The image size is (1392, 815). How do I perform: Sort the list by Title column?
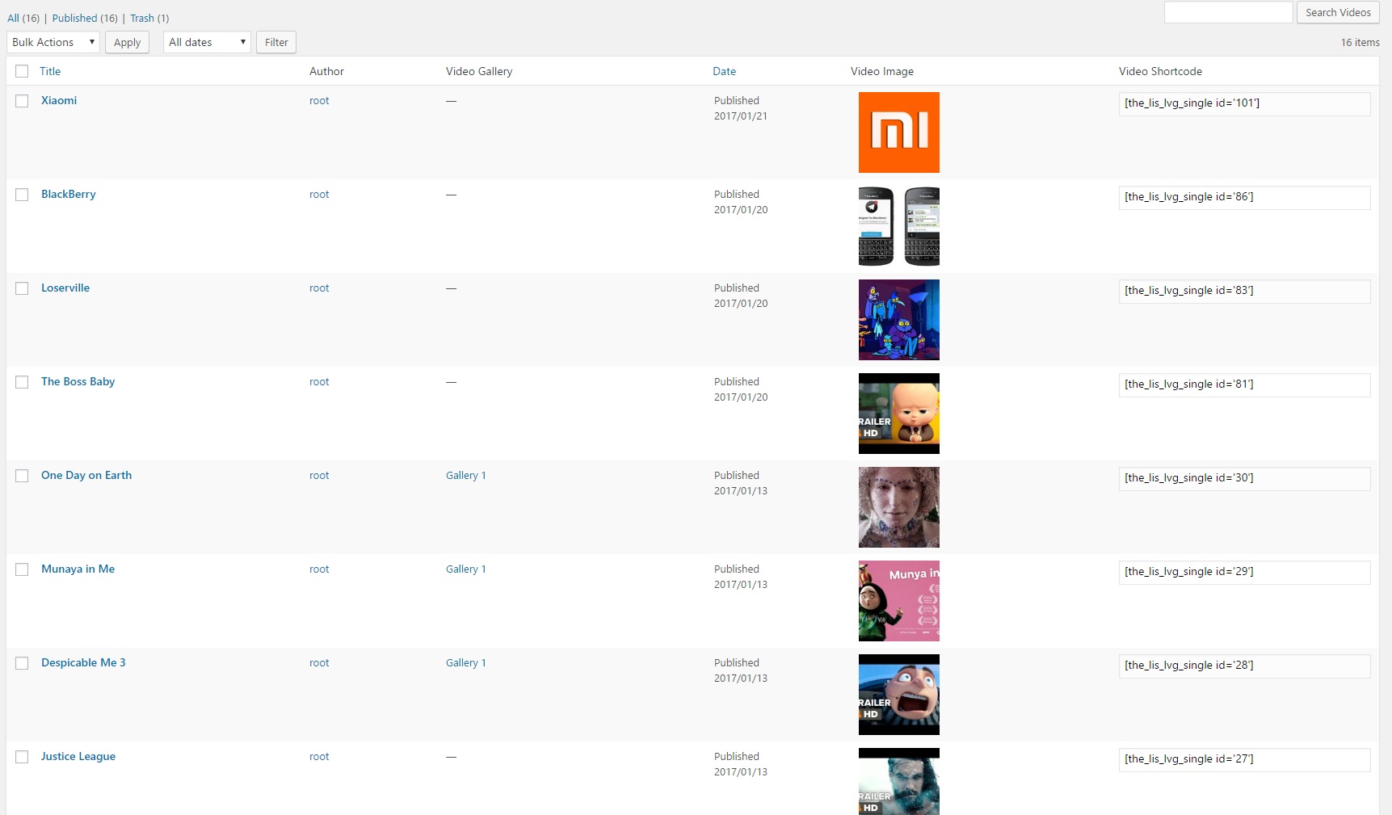50,71
